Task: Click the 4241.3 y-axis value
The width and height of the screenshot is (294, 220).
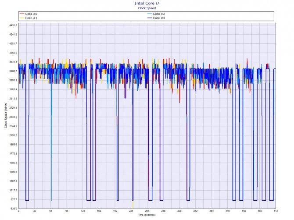Action: tap(13, 35)
